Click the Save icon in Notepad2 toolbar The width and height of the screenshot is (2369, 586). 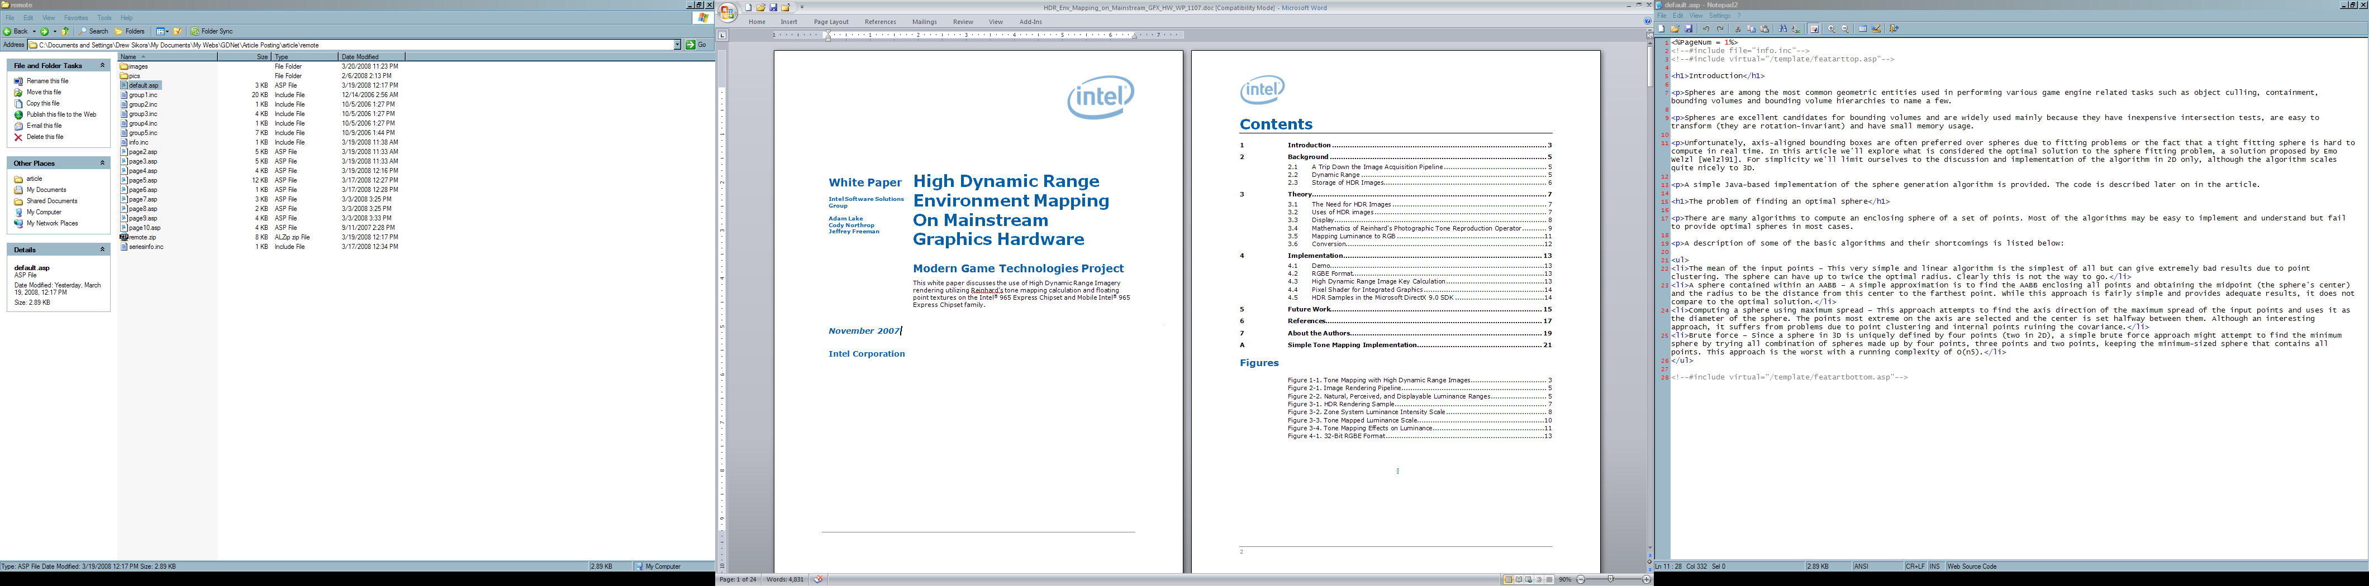1688,28
